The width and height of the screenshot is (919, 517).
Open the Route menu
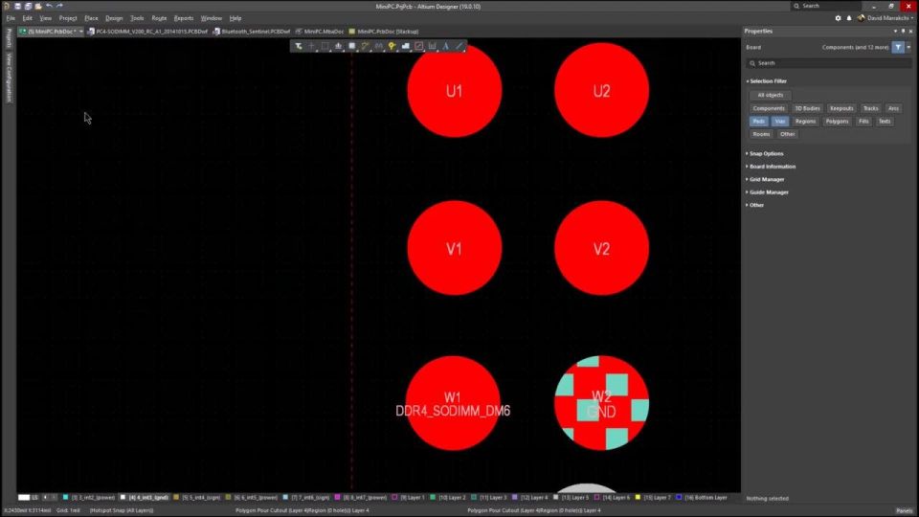click(x=159, y=18)
